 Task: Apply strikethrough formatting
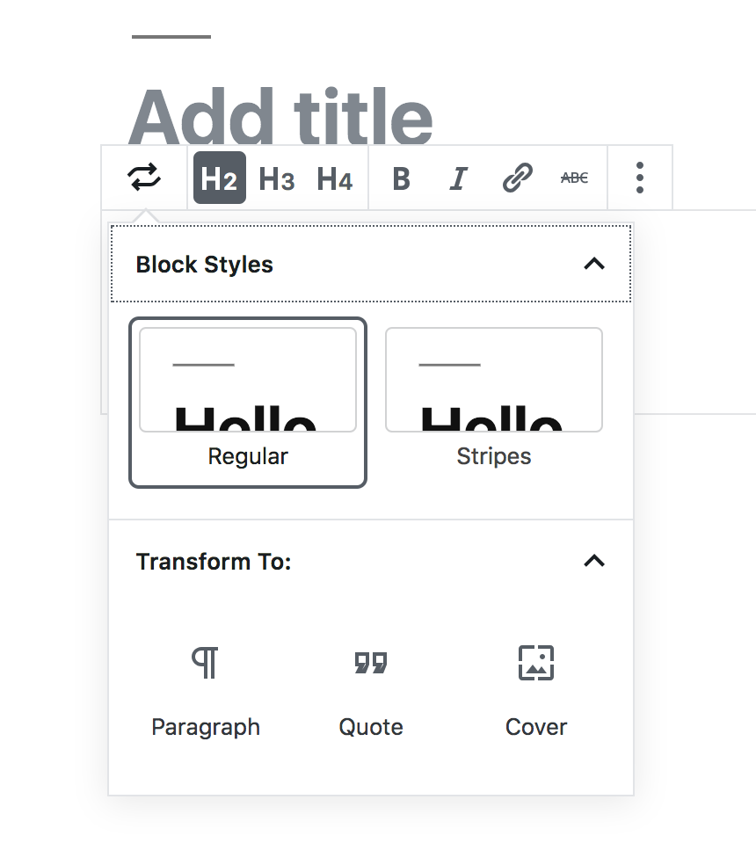pyautogui.click(x=574, y=178)
